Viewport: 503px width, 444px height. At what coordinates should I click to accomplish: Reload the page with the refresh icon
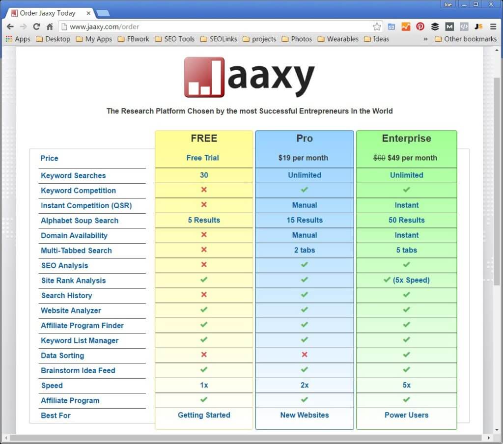point(36,27)
